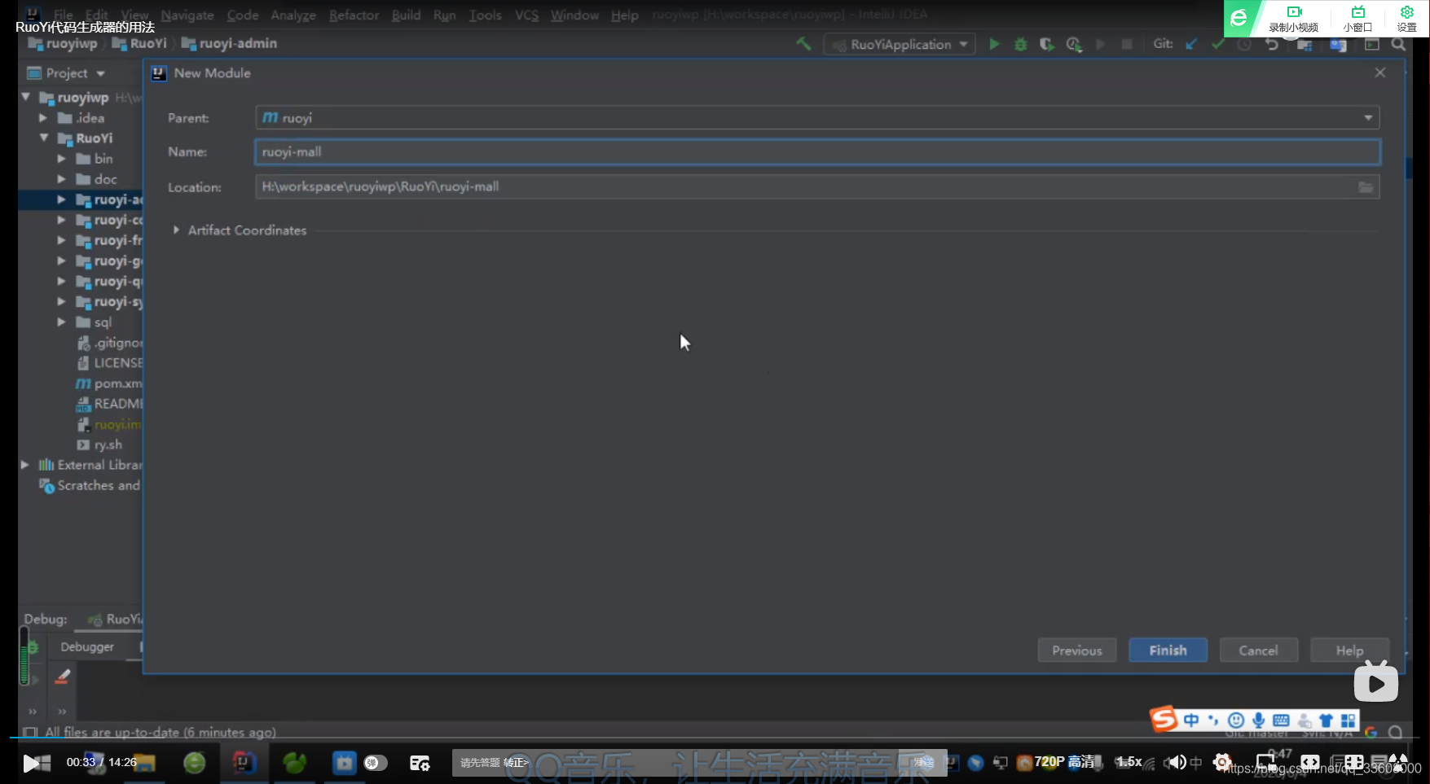The height and width of the screenshot is (784, 1430).
Task: Collapse the RuoYi folder node
Action: (44, 138)
